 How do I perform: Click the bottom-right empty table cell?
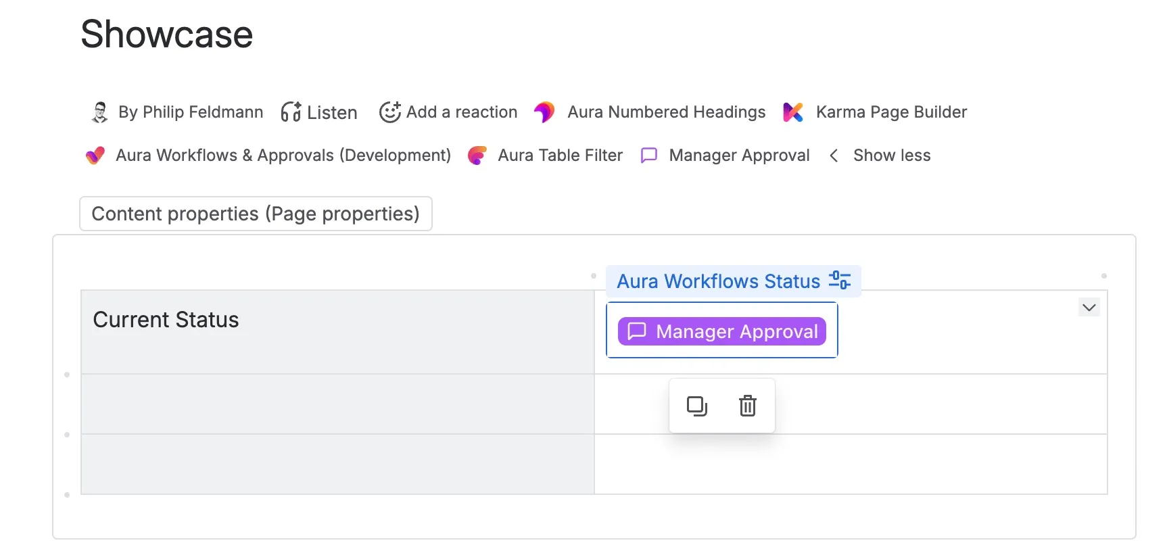click(851, 464)
